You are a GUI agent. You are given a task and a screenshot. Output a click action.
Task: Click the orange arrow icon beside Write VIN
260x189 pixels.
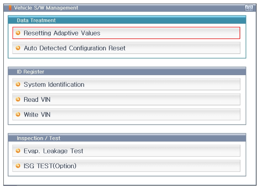point(18,115)
